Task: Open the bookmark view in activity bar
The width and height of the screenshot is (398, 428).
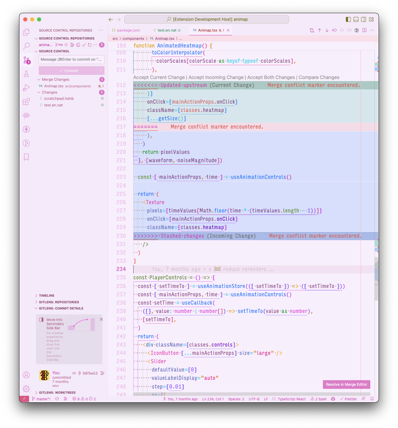Action: click(26, 157)
